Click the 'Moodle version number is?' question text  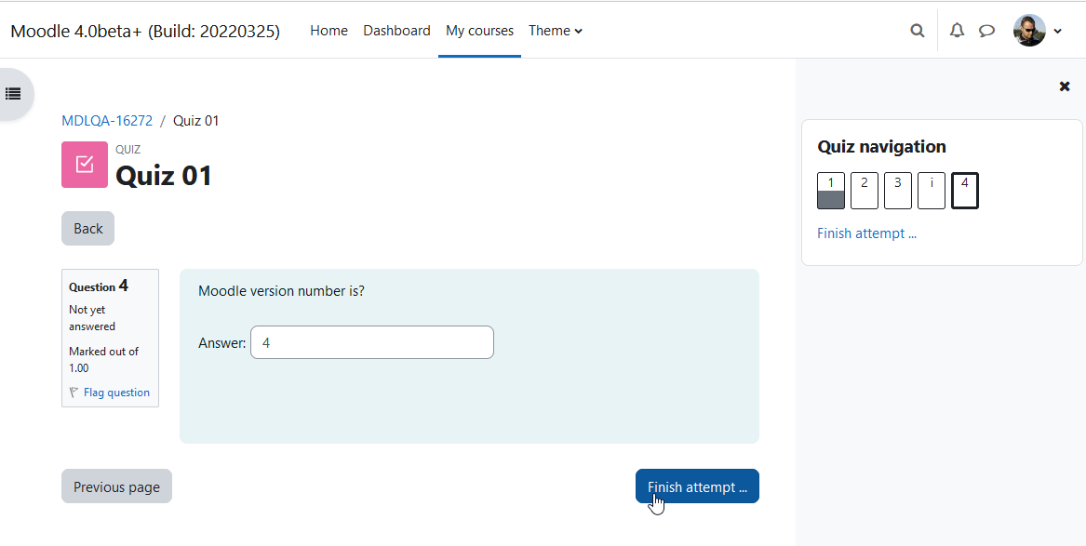tap(281, 291)
